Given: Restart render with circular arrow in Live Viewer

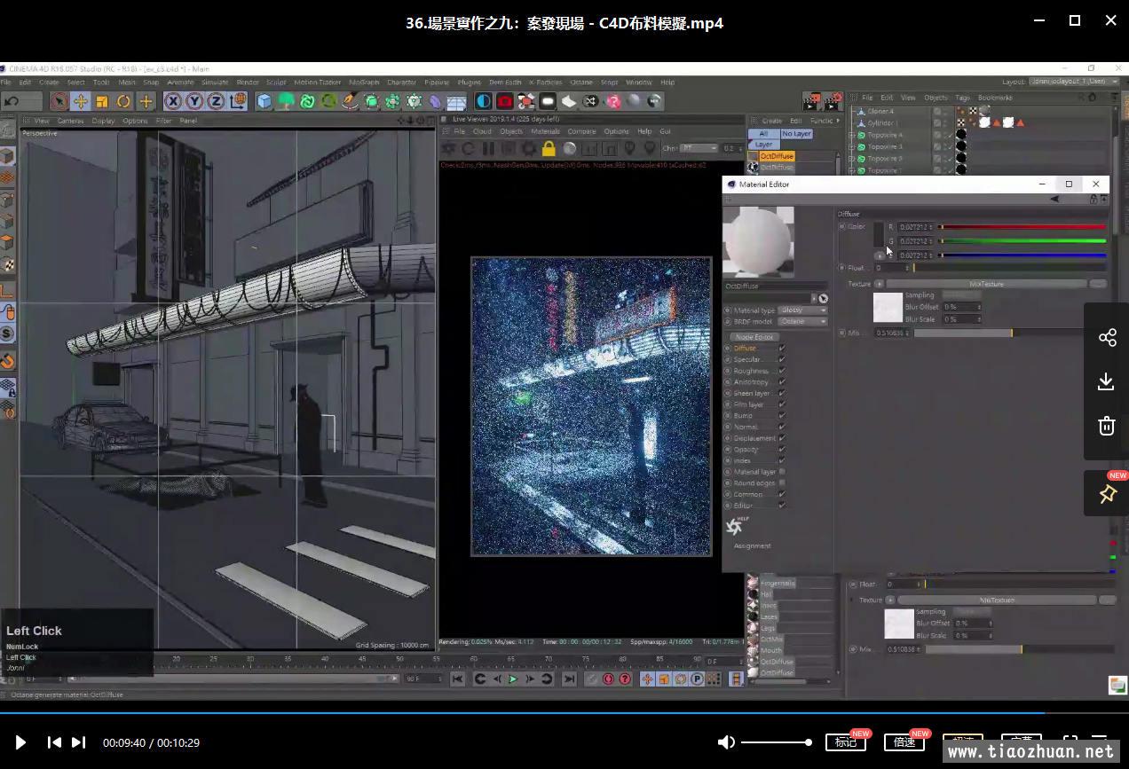Looking at the screenshot, I should click(x=468, y=148).
